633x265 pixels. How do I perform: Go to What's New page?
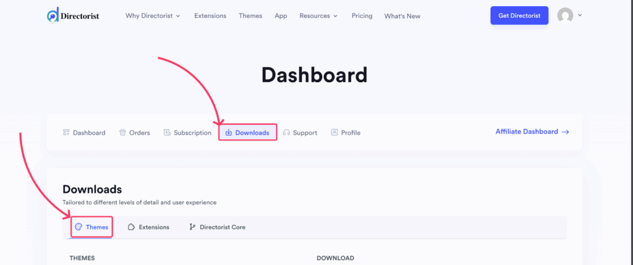click(402, 16)
